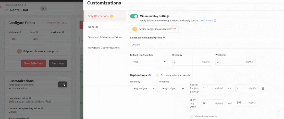The width and height of the screenshot is (284, 119).
Task: Click the lightbulb icon in setting suggestions
Action: (x=134, y=29)
